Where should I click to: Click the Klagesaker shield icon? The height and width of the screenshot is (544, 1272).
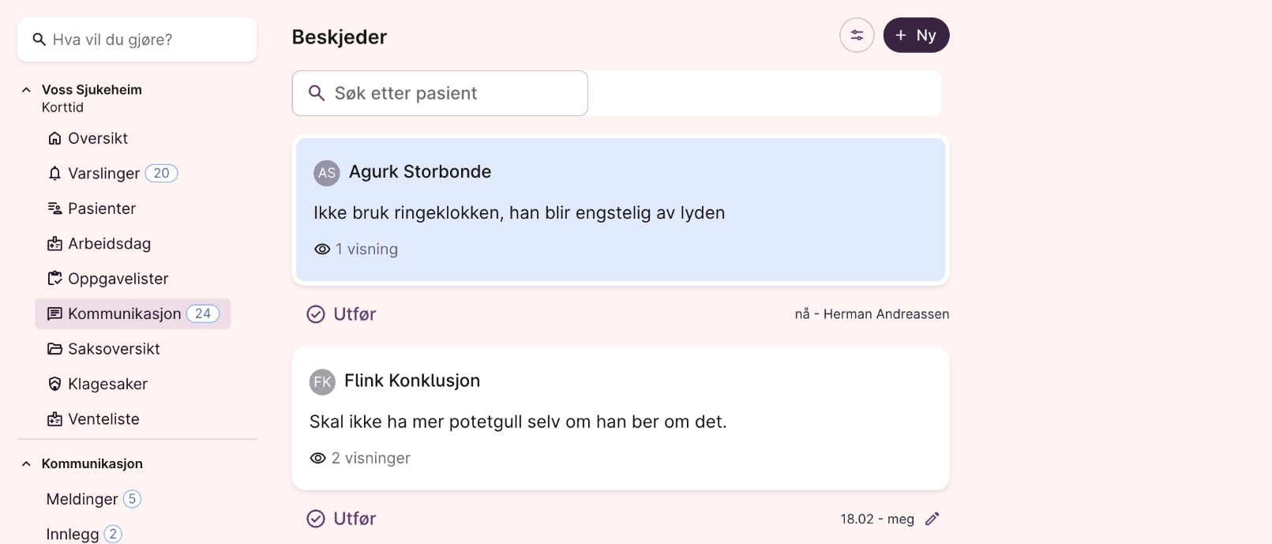coord(54,385)
